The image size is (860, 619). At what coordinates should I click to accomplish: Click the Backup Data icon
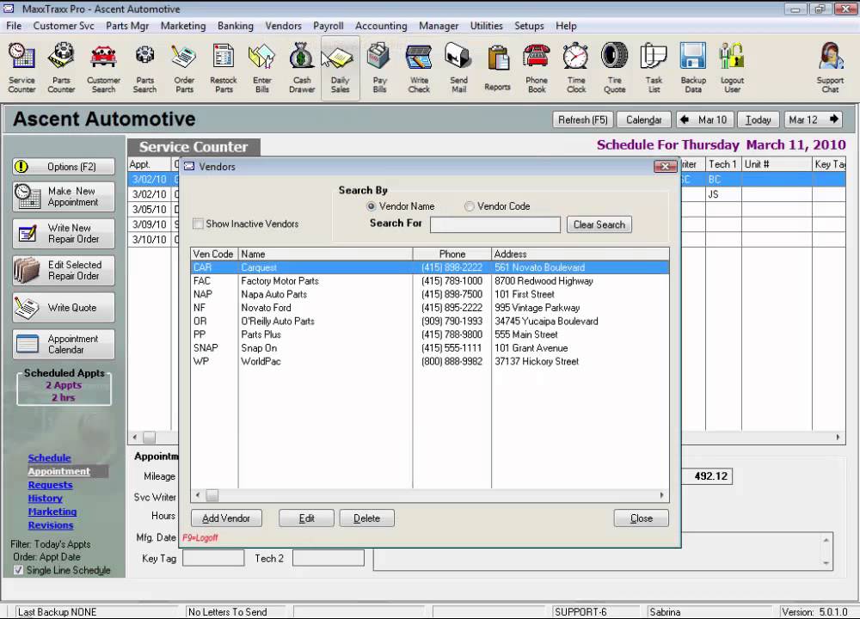(693, 68)
